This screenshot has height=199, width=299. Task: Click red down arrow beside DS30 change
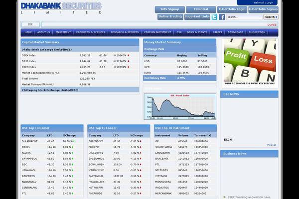pos(129,61)
